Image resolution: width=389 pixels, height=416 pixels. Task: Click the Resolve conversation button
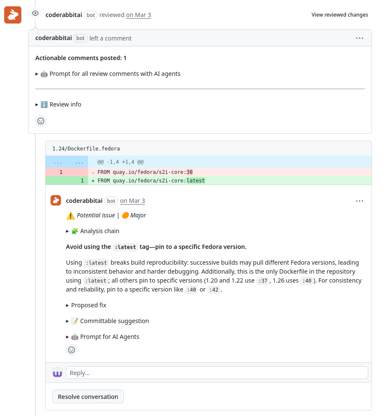(88, 396)
